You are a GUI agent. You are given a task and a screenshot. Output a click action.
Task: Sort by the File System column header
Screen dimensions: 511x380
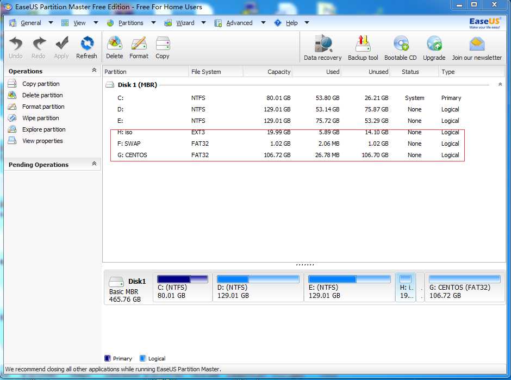coord(216,72)
